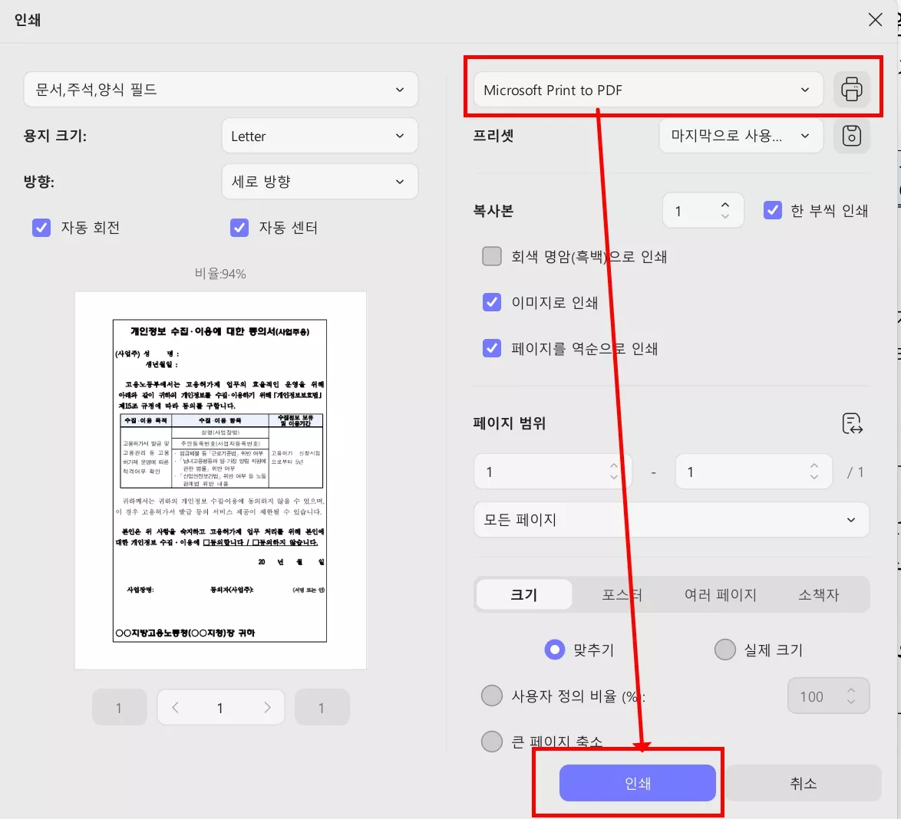Save settings with the preset save icon
Viewport: 901px width, 819px height.
[851, 136]
